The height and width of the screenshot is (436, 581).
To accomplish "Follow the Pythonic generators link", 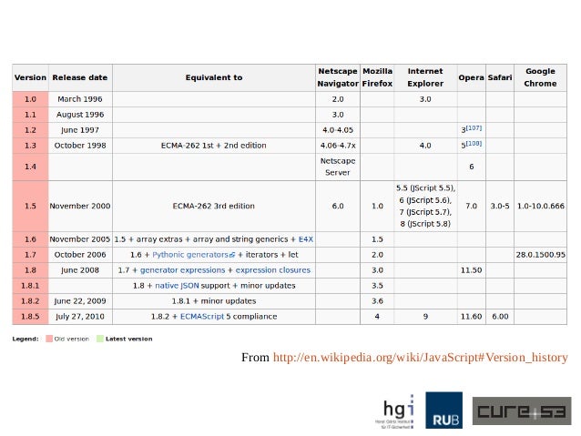I will pyautogui.click(x=190, y=255).
